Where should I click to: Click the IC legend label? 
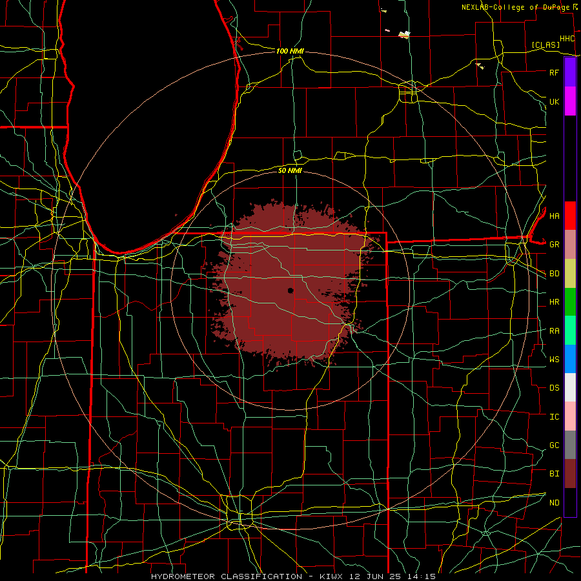tap(555, 416)
